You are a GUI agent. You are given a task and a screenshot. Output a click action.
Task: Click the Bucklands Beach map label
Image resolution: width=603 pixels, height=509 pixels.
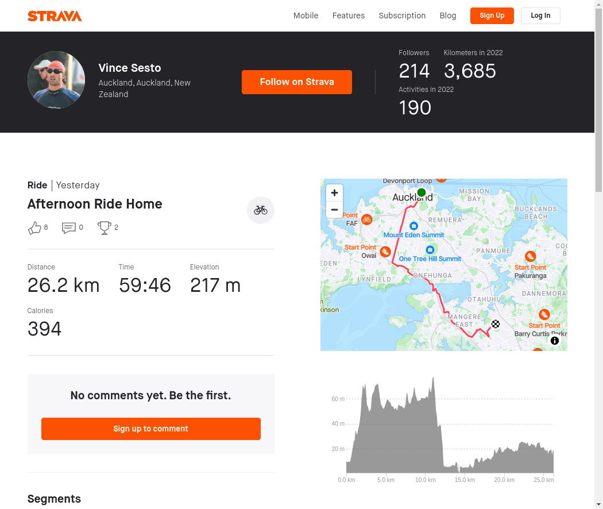point(536,213)
